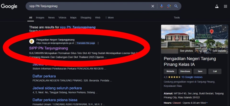The height and width of the screenshot is (106, 230).
Task: Click Translate this page link
Action: click(86, 43)
